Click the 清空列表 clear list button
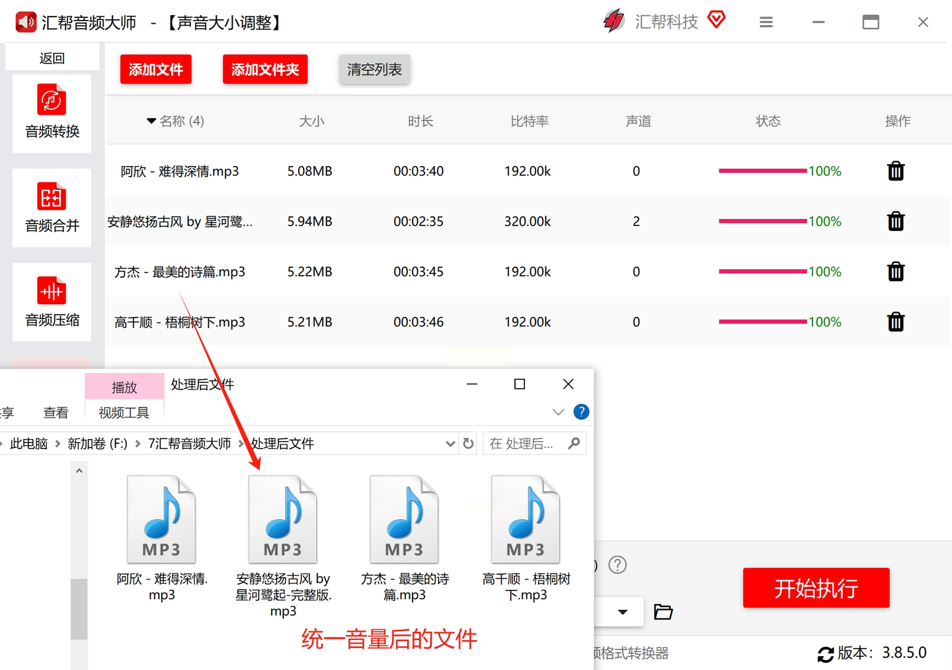Viewport: 952px width, 670px height. [374, 69]
